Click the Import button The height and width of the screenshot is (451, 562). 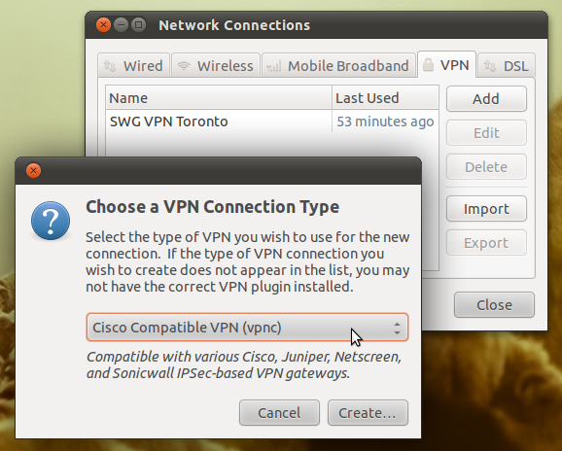[486, 208]
